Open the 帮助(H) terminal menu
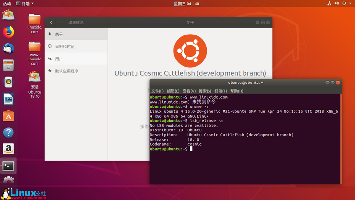 coord(237,91)
